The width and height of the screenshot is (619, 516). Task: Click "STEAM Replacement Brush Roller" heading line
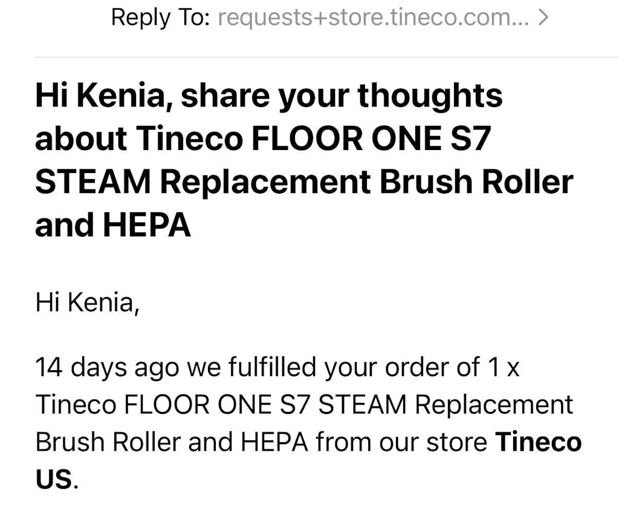pos(303,183)
